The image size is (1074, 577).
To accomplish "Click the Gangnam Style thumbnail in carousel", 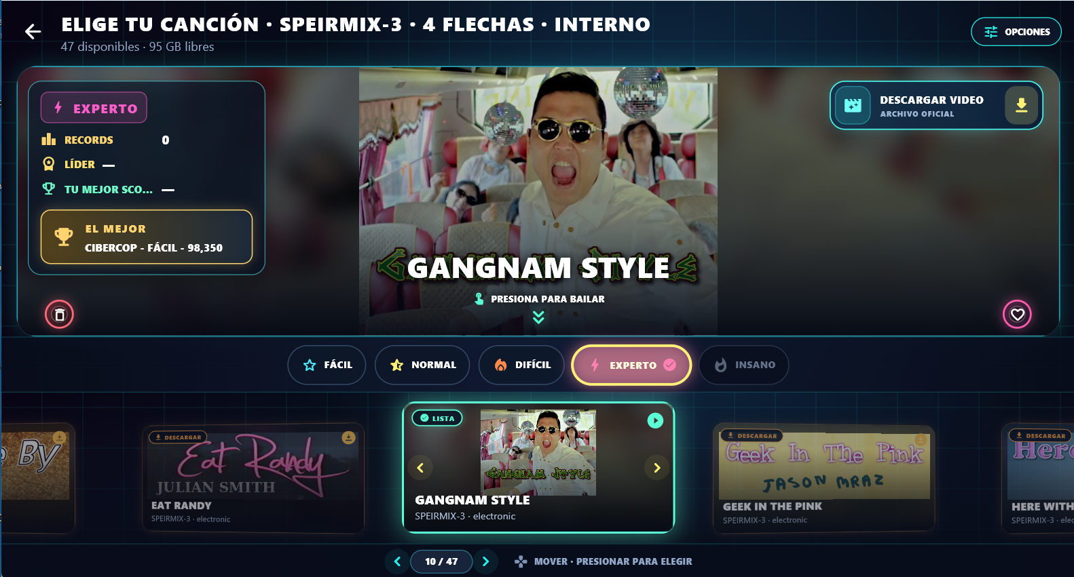I will 538,452.
